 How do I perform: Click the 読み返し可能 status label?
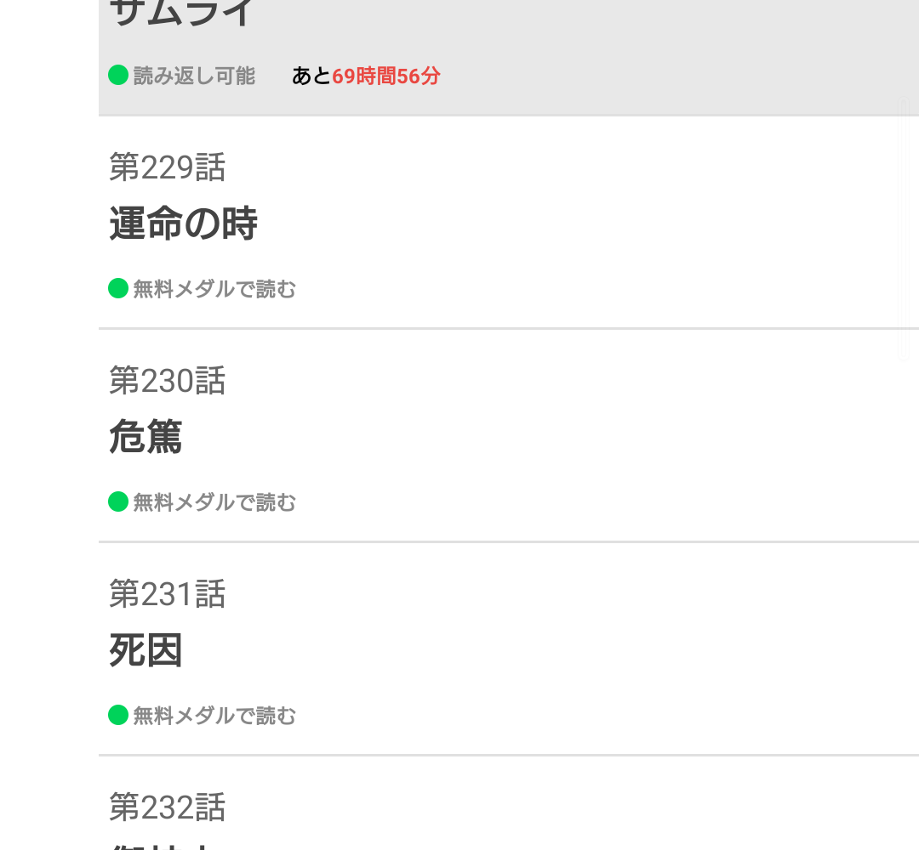194,76
